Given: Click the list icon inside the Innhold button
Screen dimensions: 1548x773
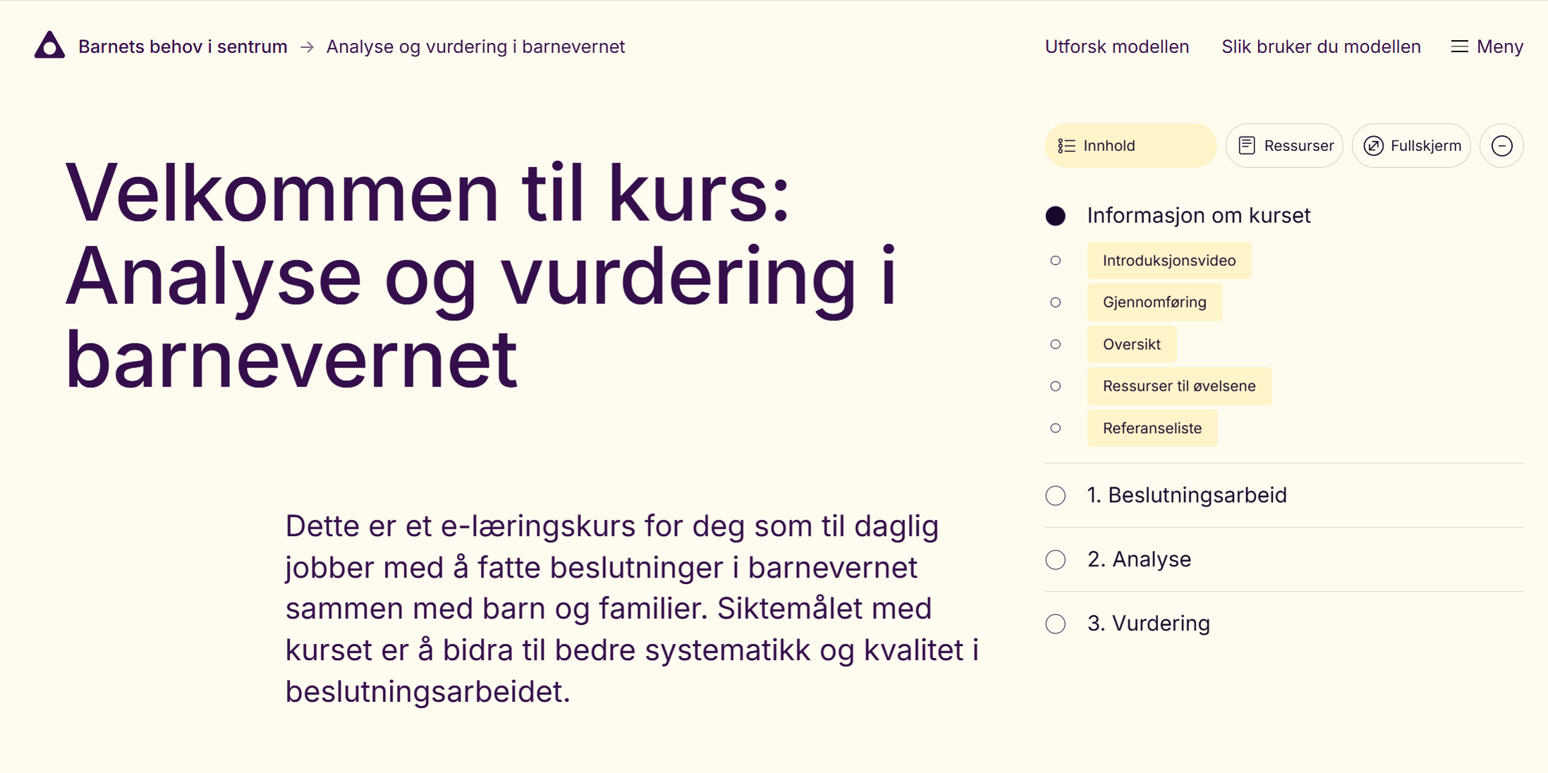Looking at the screenshot, I should tap(1066, 145).
